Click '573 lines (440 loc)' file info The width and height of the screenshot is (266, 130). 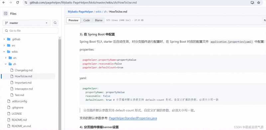point(118,20)
